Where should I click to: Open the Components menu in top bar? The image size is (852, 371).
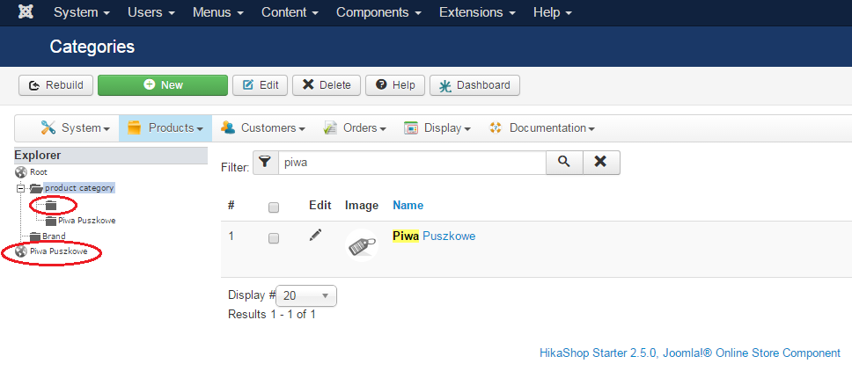378,13
